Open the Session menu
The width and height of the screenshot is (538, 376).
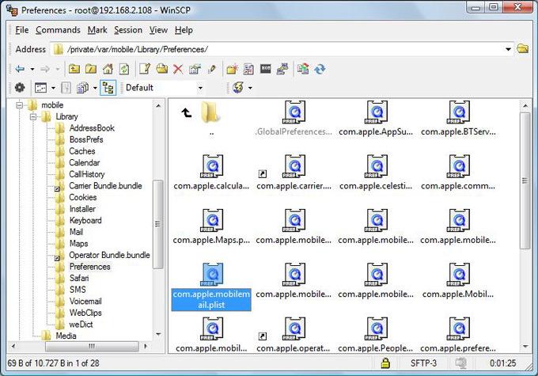(x=128, y=30)
